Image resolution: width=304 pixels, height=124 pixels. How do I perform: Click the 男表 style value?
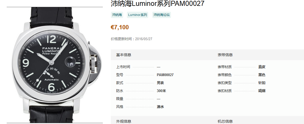pyautogui.click(x=160, y=83)
